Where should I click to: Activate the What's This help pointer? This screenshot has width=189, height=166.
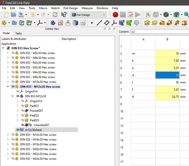pyautogui.click(x=64, y=15)
